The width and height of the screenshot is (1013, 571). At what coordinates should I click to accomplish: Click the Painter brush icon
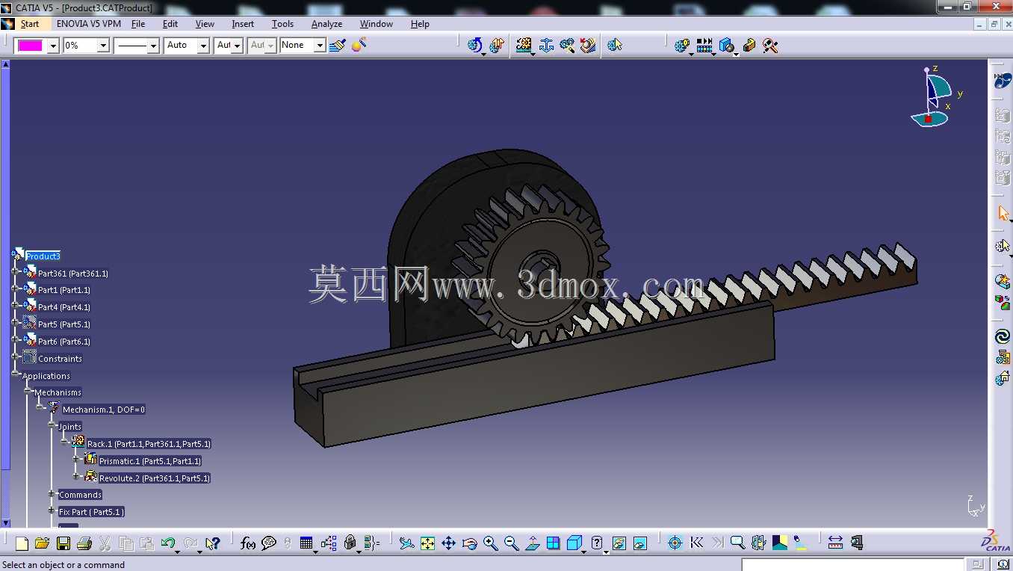pos(338,46)
